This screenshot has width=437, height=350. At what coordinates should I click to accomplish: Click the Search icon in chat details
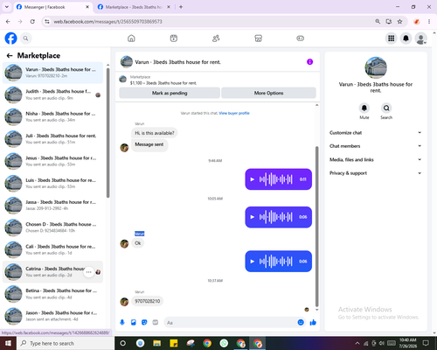coord(386,108)
